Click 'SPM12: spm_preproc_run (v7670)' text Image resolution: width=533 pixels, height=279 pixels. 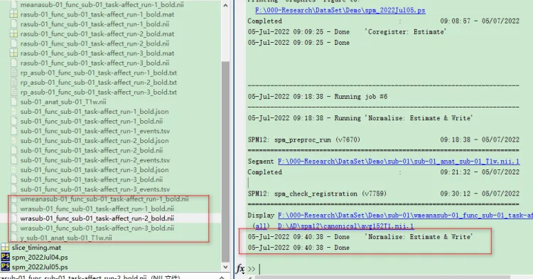click(x=303, y=139)
